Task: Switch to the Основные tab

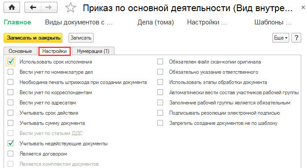Action: click(20, 51)
